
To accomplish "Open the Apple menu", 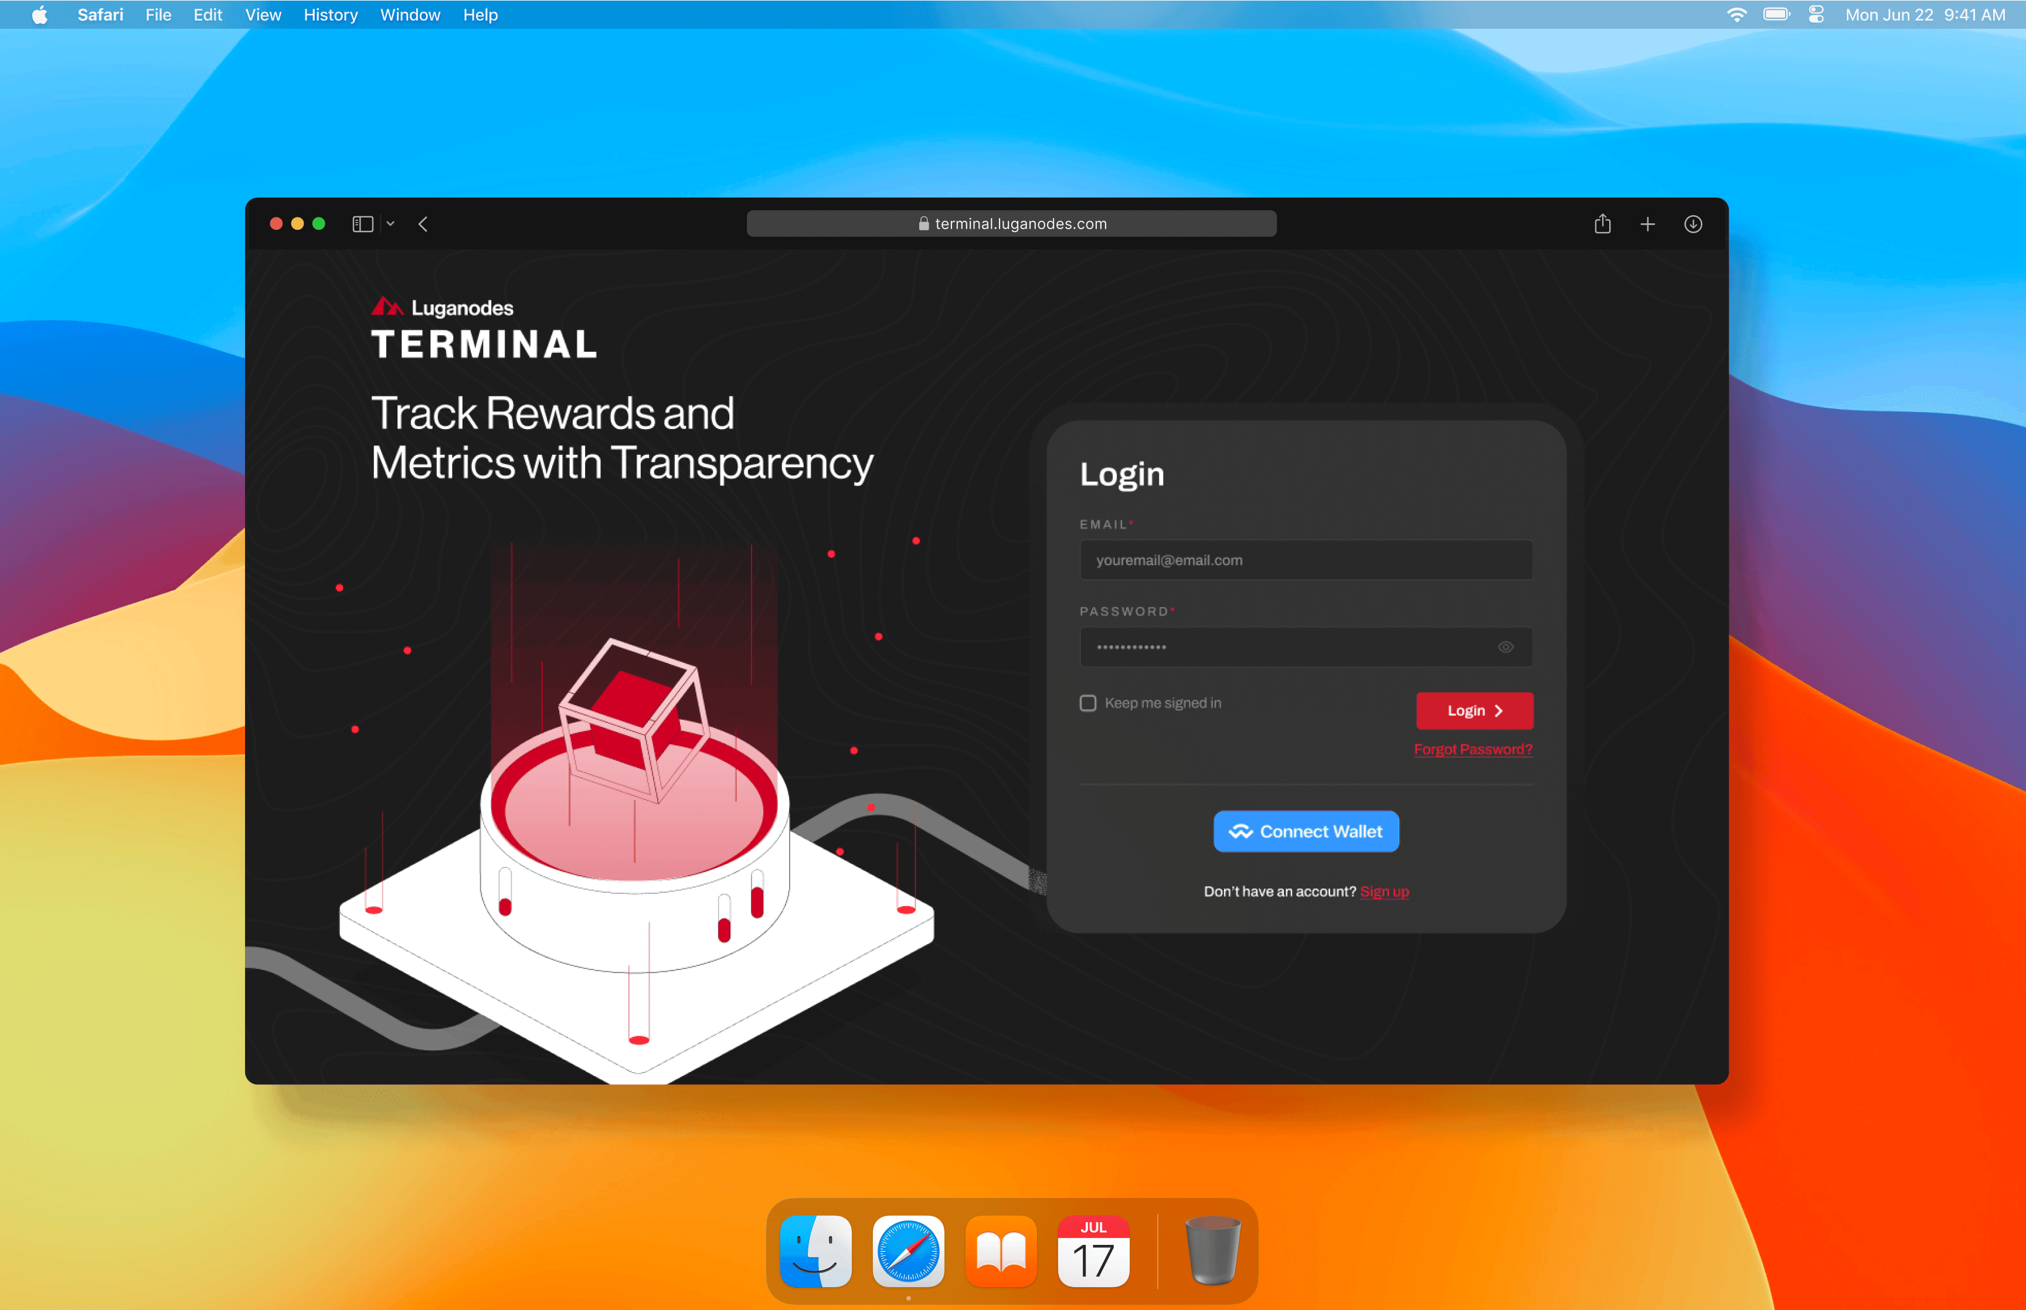I will pos(39,15).
